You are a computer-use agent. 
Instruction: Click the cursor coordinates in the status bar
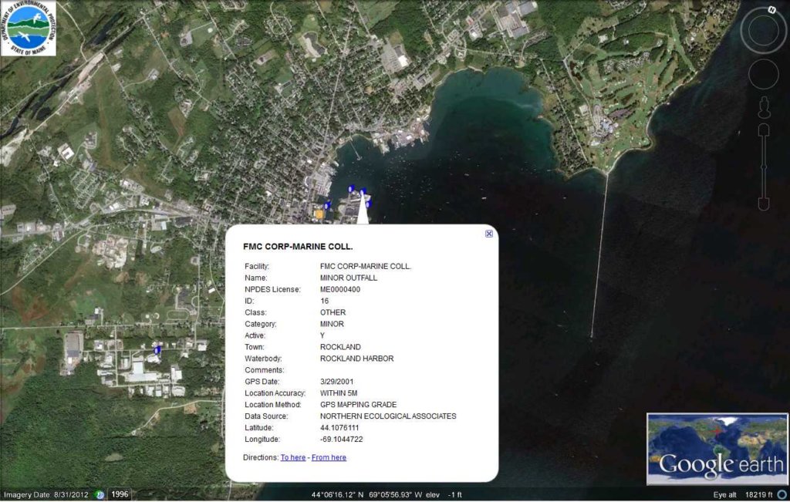coord(366,495)
